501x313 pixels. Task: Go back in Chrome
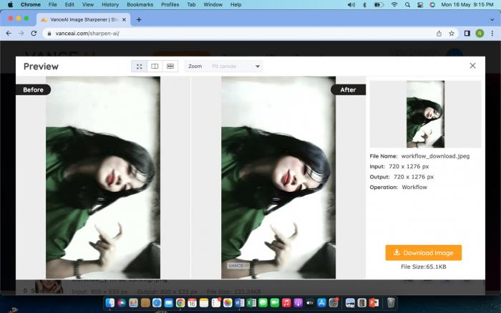point(9,33)
